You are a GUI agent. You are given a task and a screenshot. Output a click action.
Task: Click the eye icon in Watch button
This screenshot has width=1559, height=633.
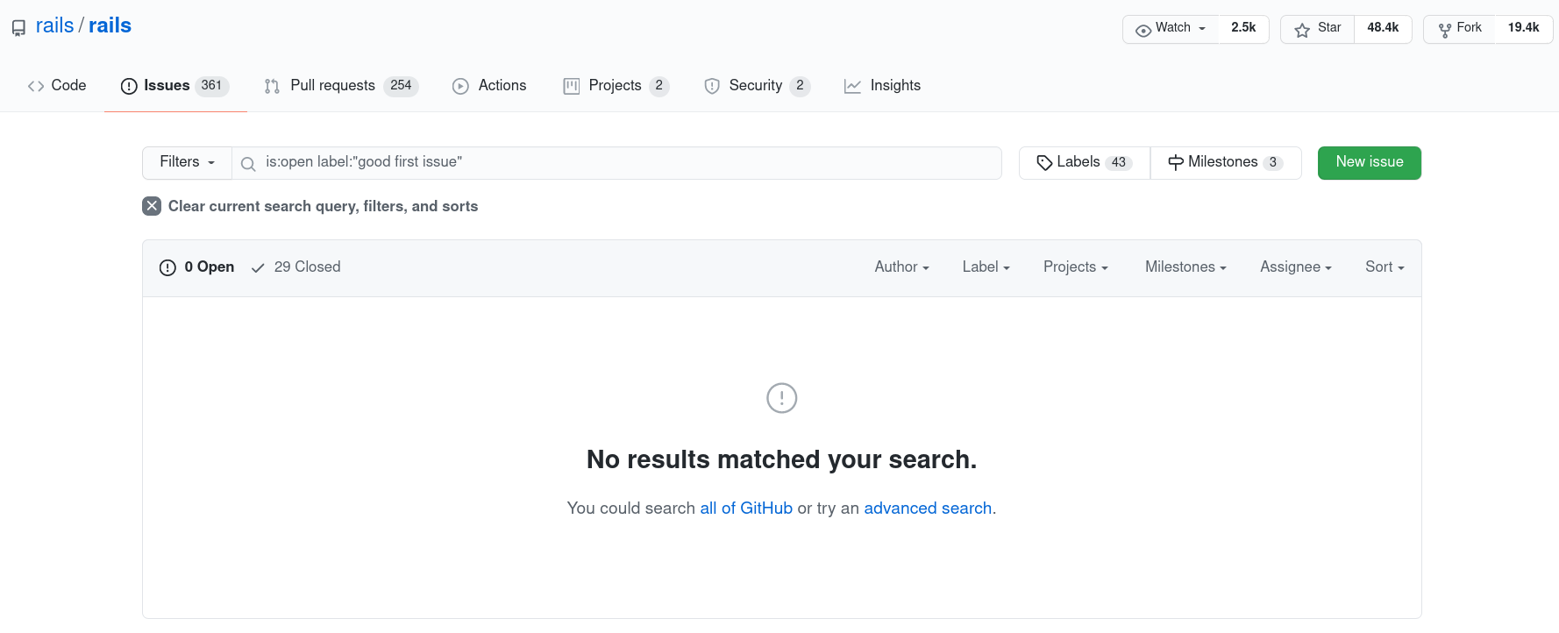click(x=1143, y=31)
